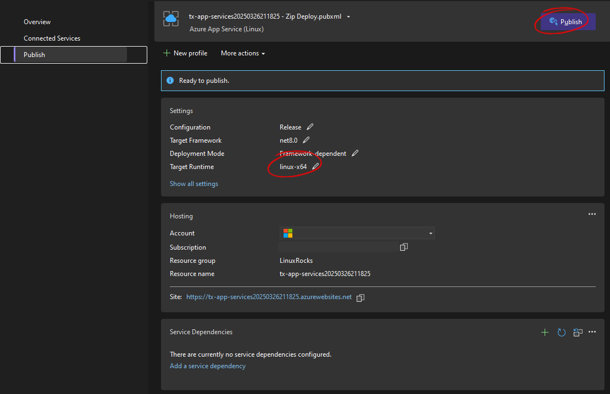The height and width of the screenshot is (394, 610).
Task: Open the More actions dropdown
Action: pos(242,53)
